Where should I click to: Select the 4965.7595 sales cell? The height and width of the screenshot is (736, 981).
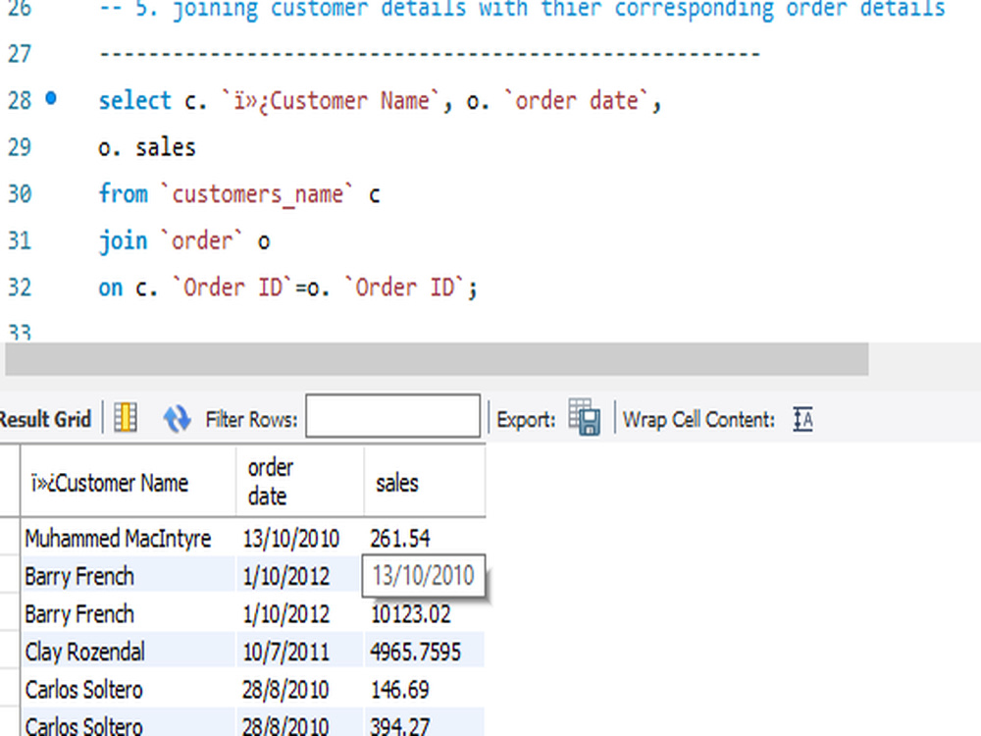pos(424,653)
